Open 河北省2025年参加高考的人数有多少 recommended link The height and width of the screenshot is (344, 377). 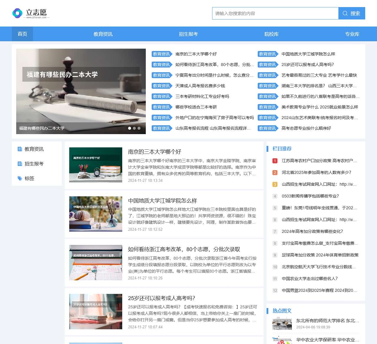click(x=316, y=172)
